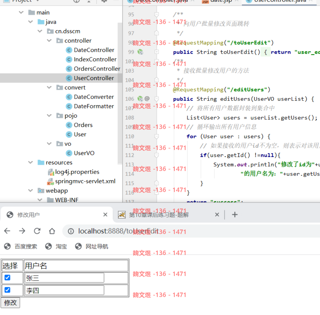This screenshot has height=315, width=320.
Task: Open 网址导航 bookmark
Action: coord(92,247)
